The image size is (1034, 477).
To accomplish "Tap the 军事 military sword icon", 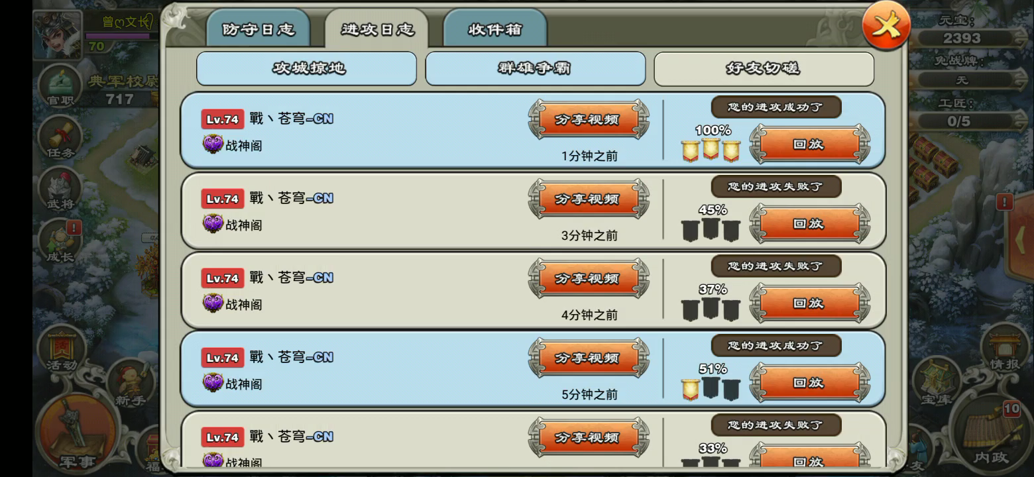I will (74, 432).
